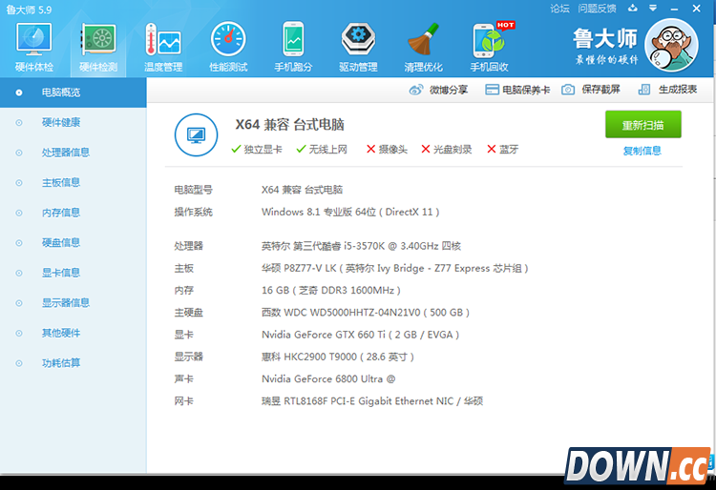Click the 光盘刻录 status indicator
This screenshot has width=716, height=490.
(x=446, y=149)
